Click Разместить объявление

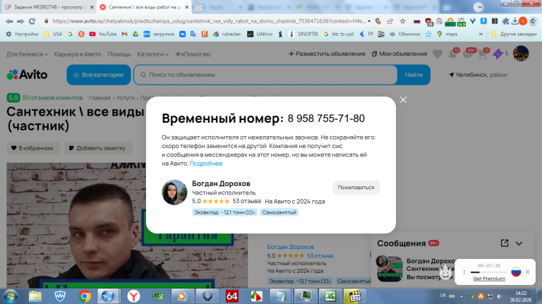tap(327, 54)
